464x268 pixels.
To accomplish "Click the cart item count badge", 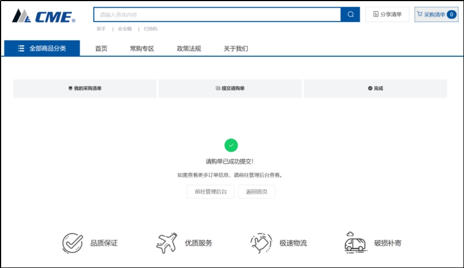I will coord(451,15).
